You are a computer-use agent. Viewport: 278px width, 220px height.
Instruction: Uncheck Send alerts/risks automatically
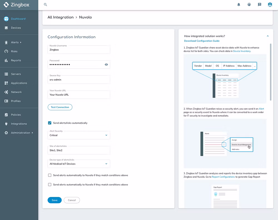point(50,123)
